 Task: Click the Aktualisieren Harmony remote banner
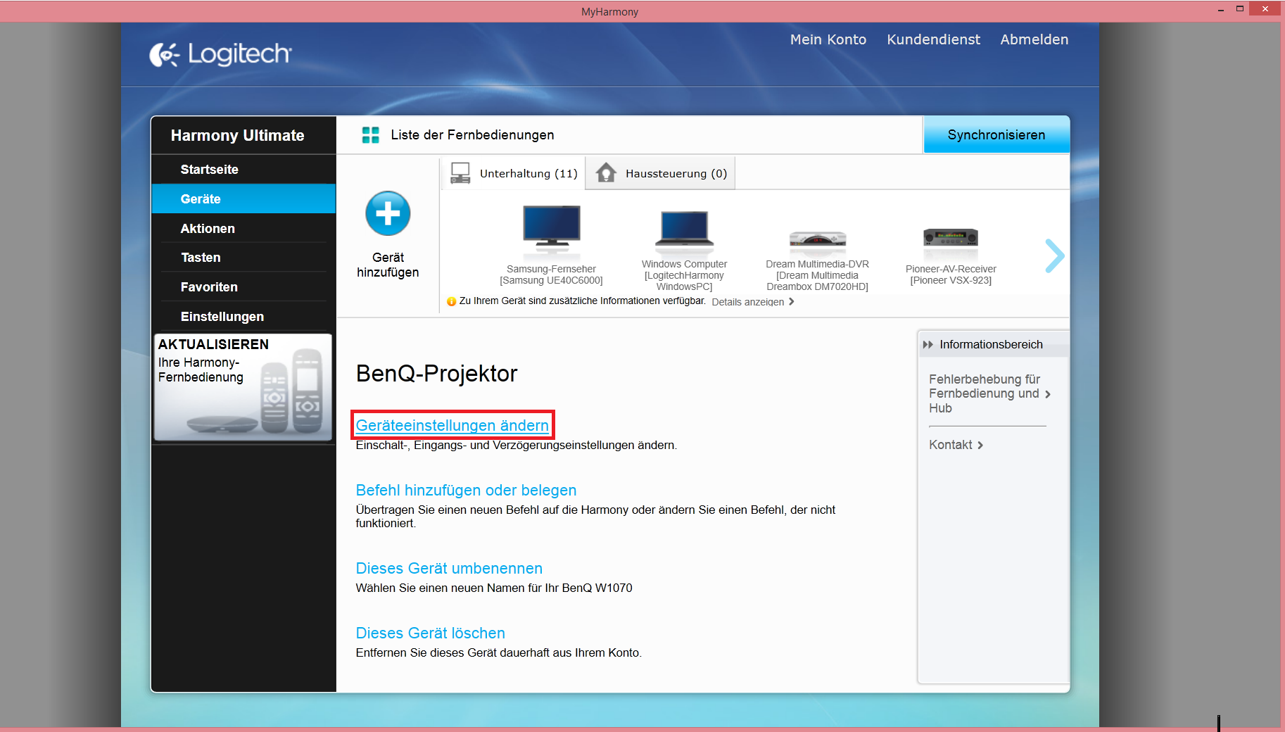coord(243,387)
